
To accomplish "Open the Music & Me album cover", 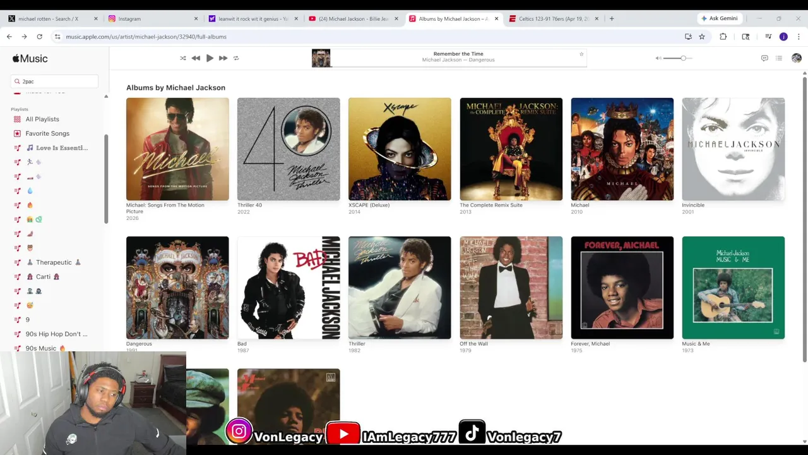I will tap(734, 288).
